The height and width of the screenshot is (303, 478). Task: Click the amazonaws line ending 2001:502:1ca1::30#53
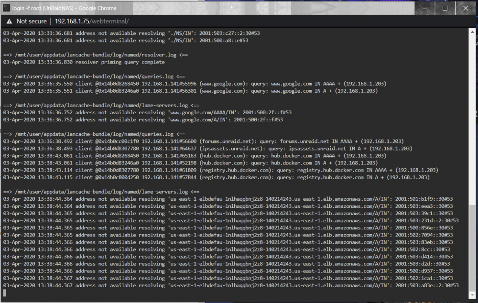(228, 278)
